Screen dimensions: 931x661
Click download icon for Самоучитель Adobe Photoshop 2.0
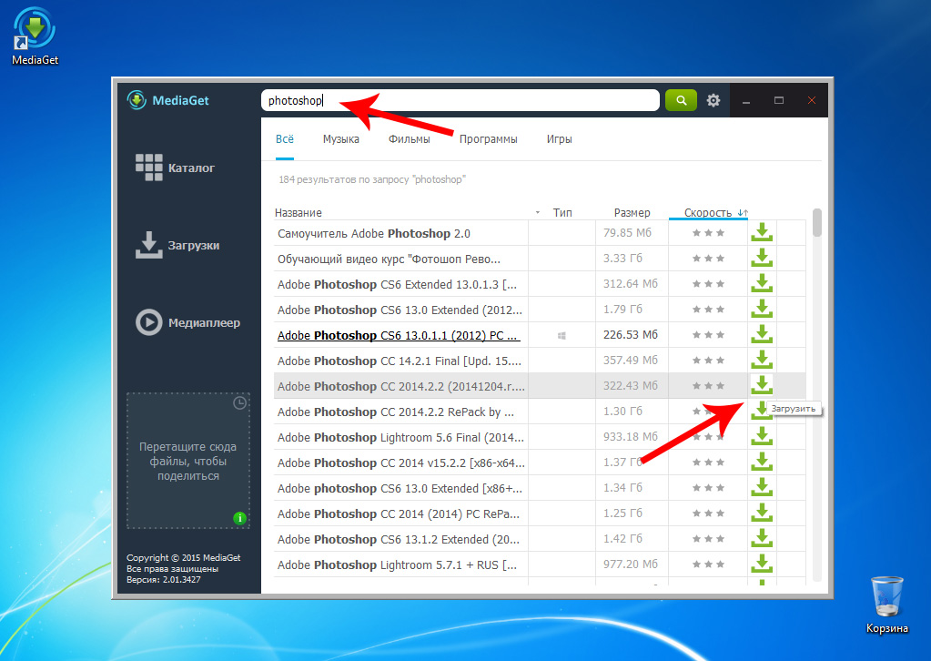[x=762, y=233]
